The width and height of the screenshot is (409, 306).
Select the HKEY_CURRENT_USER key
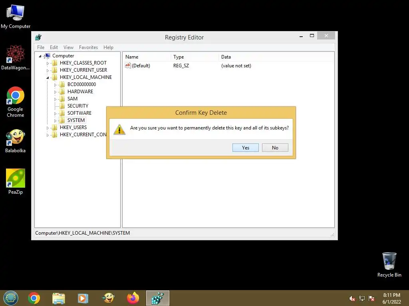point(83,70)
